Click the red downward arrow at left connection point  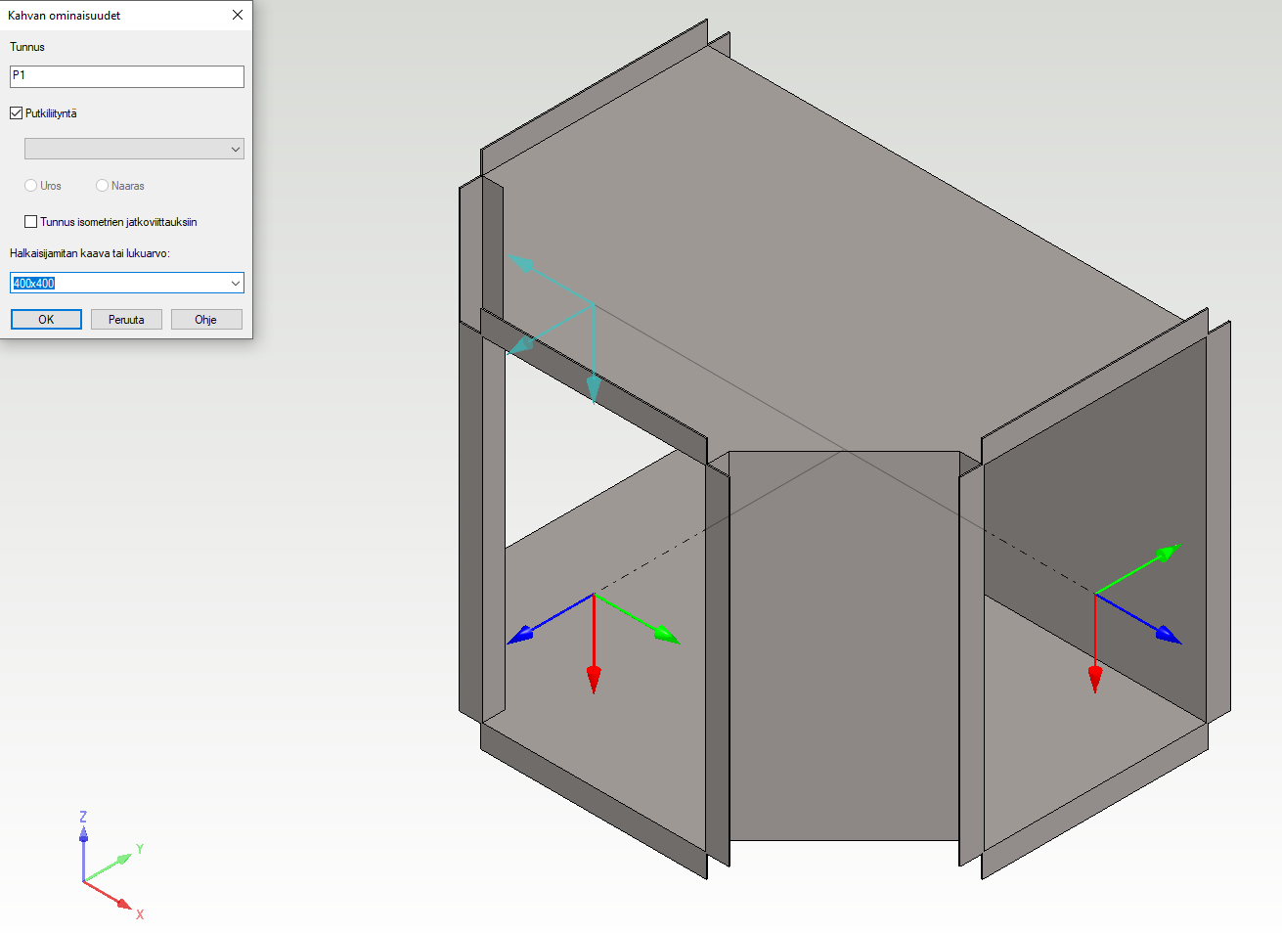(x=593, y=677)
